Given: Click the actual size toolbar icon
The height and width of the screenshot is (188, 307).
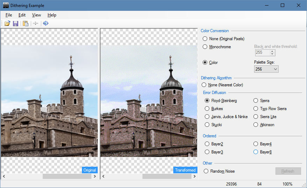Looking at the screenshot, I should point(46,23).
